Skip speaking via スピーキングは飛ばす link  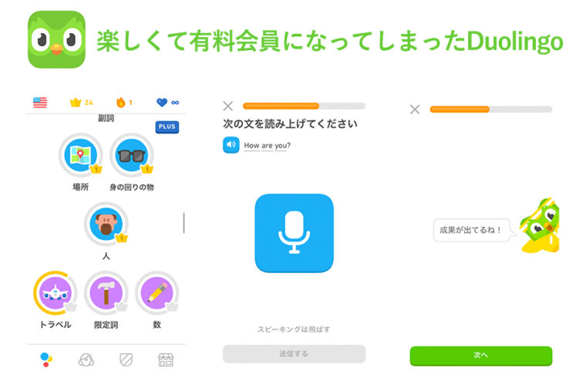(294, 329)
